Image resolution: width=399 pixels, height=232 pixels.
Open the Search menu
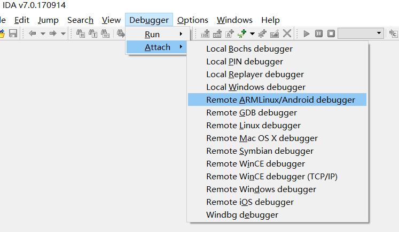click(x=80, y=20)
